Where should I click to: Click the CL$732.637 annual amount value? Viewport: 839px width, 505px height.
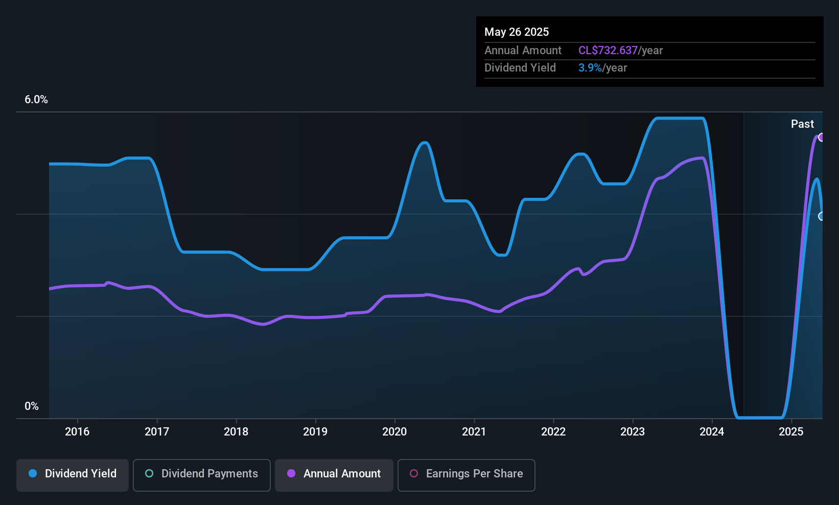tap(608, 50)
